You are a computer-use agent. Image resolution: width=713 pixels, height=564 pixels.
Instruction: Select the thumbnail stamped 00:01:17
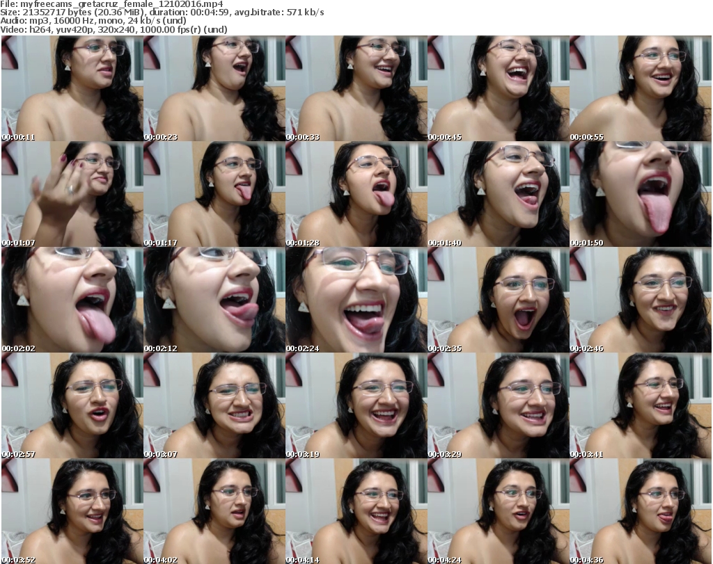point(214,194)
